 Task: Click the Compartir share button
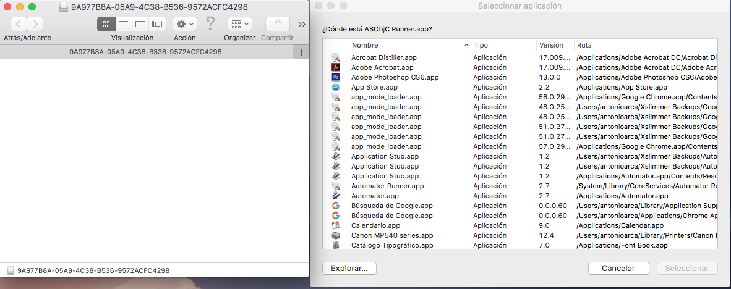278,24
